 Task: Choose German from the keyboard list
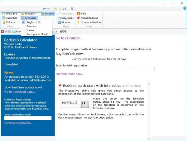[31, 26]
